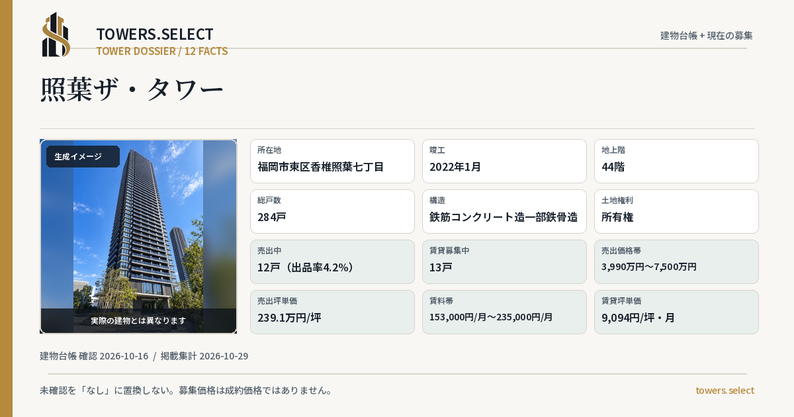
Task: Select the 賃料帯 153,000円/月〜235,000円/月 card
Action: pyautogui.click(x=504, y=312)
